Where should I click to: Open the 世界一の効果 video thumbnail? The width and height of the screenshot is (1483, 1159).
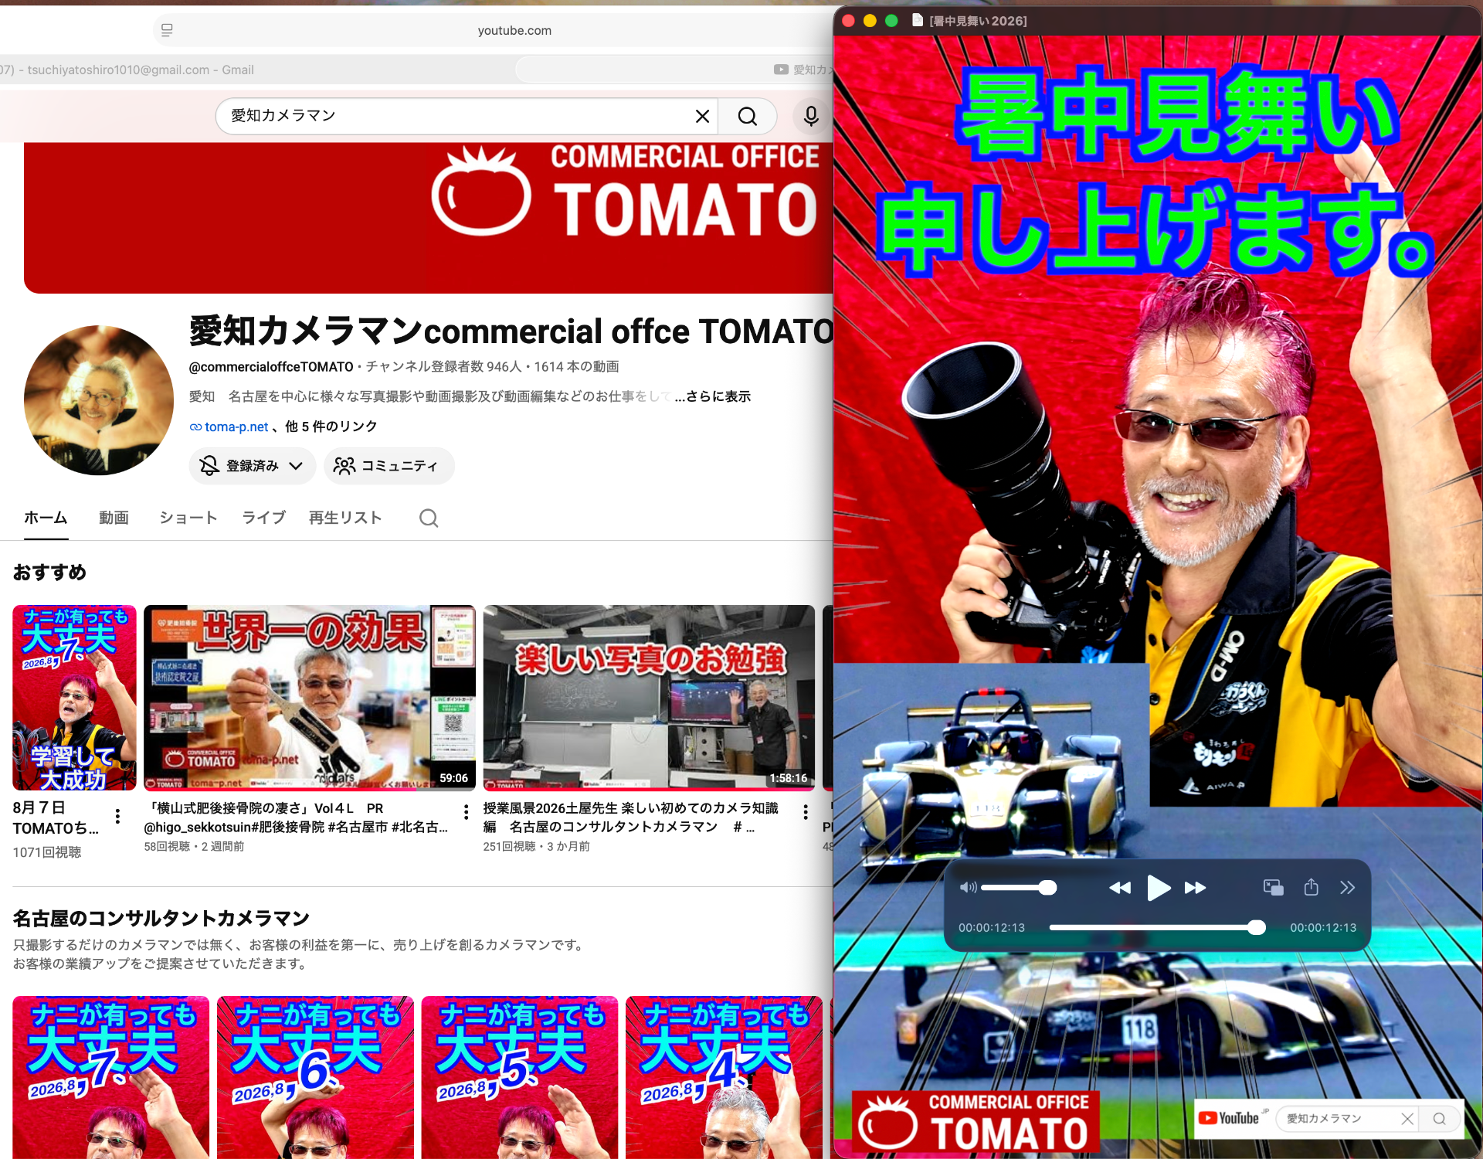[x=310, y=698]
